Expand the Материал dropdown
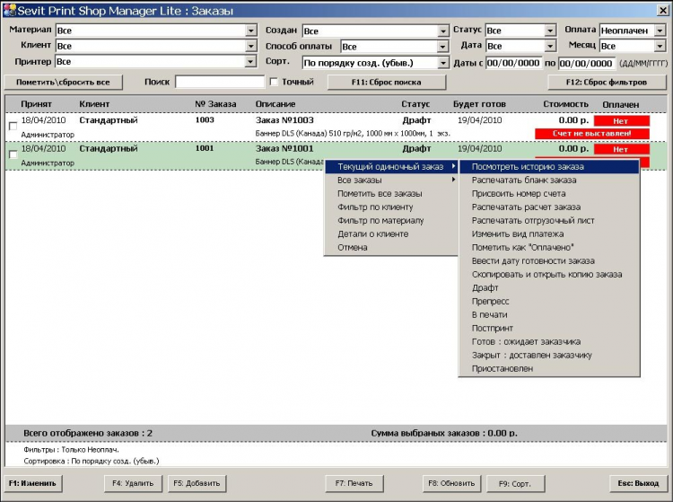The height and width of the screenshot is (502, 673). click(250, 31)
